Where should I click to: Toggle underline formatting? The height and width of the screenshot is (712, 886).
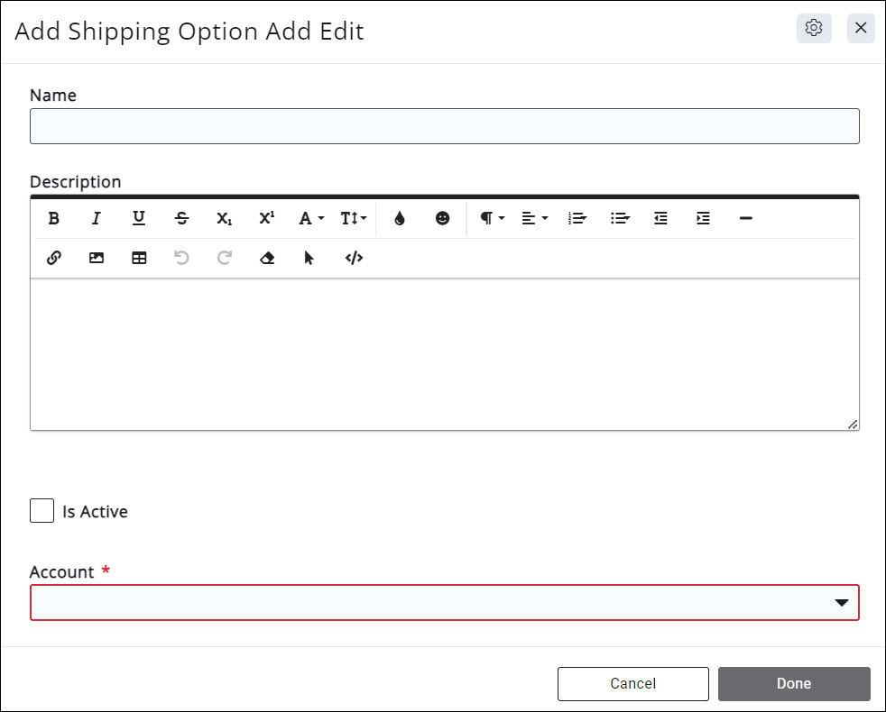click(139, 218)
